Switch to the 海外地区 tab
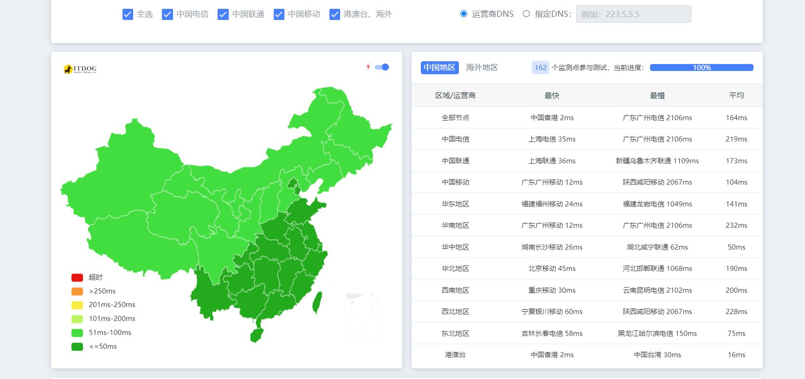805x379 pixels. tap(482, 68)
